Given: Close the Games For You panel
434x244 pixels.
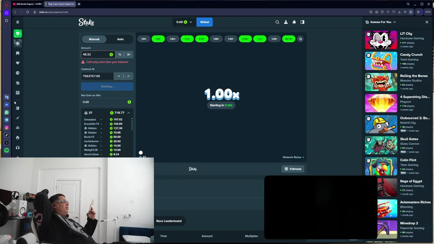Looking at the screenshot, I should point(427,22).
